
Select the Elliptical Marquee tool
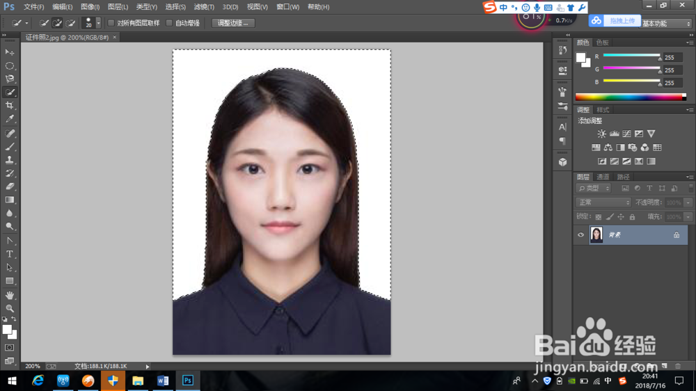9,65
